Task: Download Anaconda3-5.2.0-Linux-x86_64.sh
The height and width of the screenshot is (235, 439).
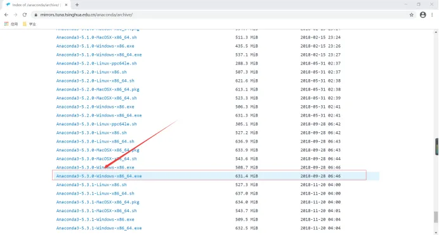Action: 95,80
